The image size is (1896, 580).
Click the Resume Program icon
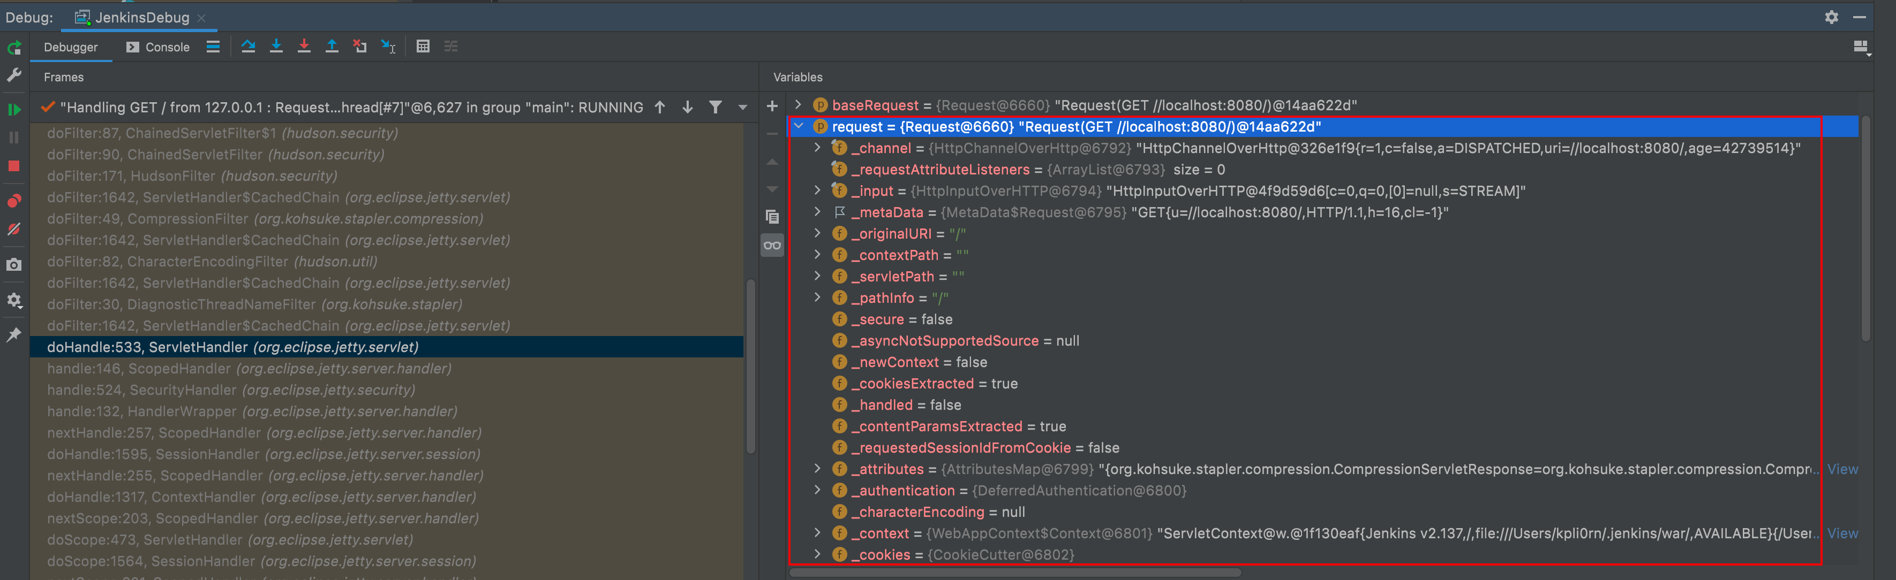14,110
